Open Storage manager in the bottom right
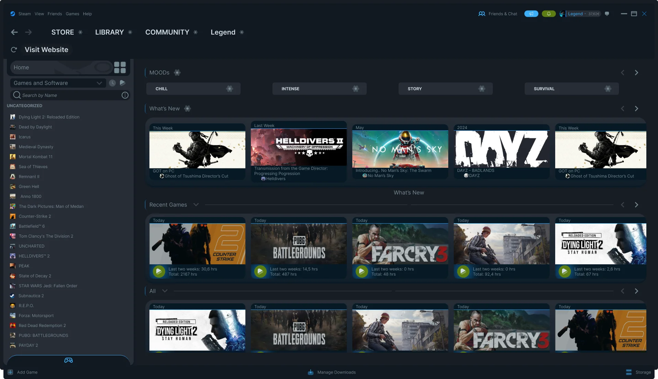This screenshot has height=379, width=658. tap(638, 372)
